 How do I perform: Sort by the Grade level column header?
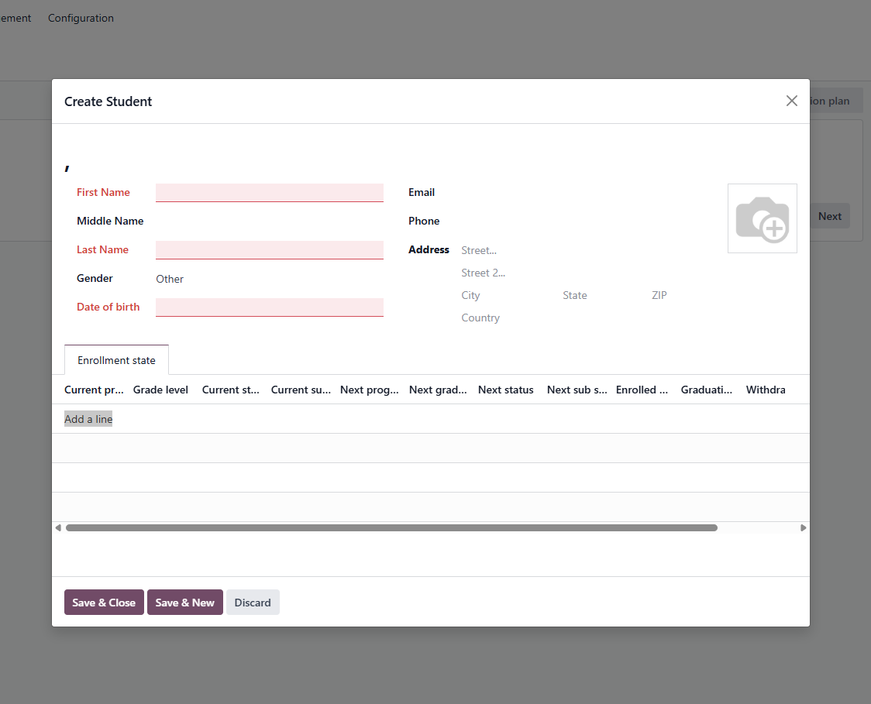[x=160, y=390]
